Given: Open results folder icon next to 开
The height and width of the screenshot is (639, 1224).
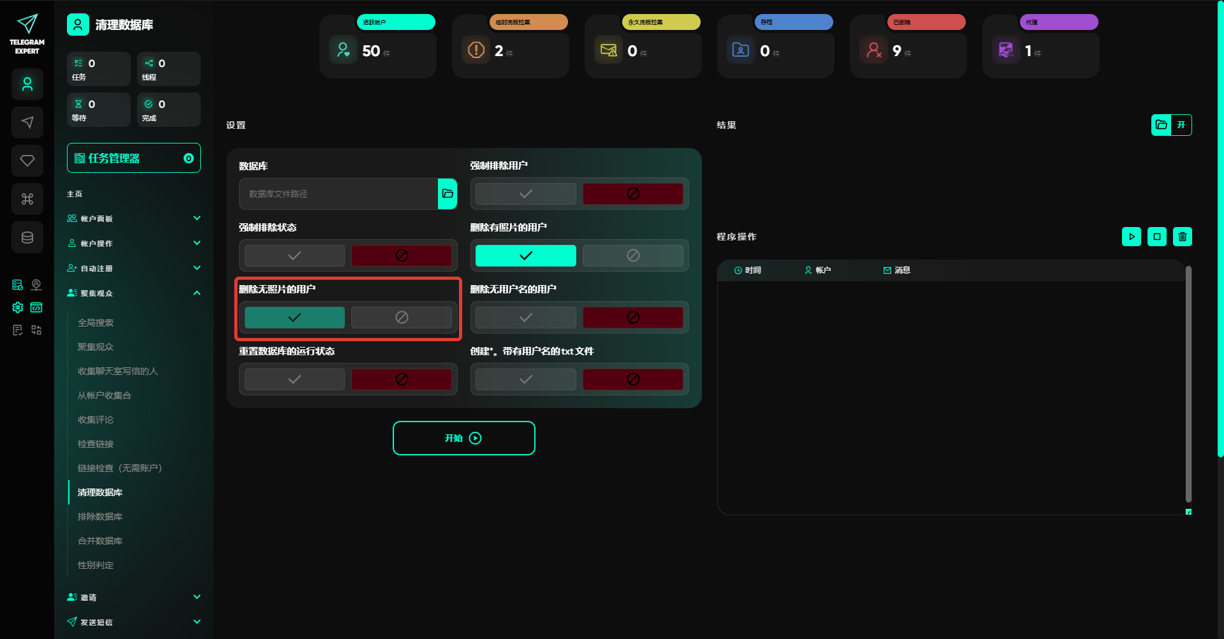Looking at the screenshot, I should [x=1162, y=125].
